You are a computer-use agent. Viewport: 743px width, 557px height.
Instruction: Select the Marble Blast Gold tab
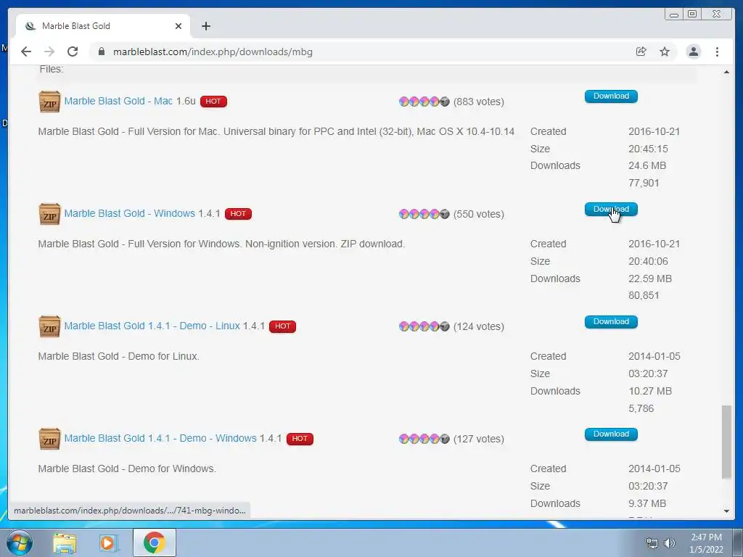(x=103, y=26)
